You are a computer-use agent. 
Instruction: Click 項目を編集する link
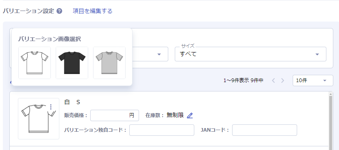click(x=93, y=11)
